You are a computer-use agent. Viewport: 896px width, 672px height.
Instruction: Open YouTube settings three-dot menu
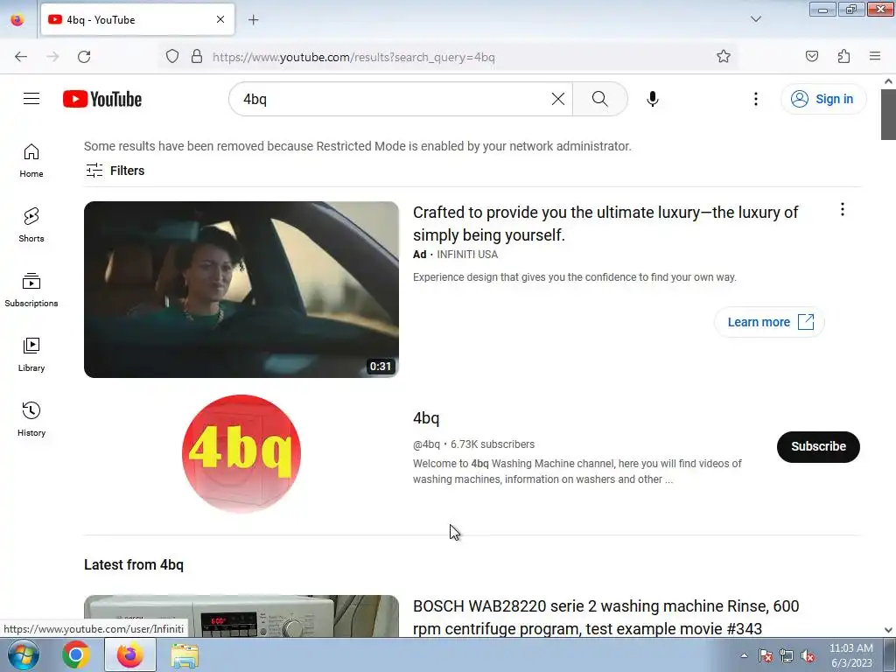755,99
